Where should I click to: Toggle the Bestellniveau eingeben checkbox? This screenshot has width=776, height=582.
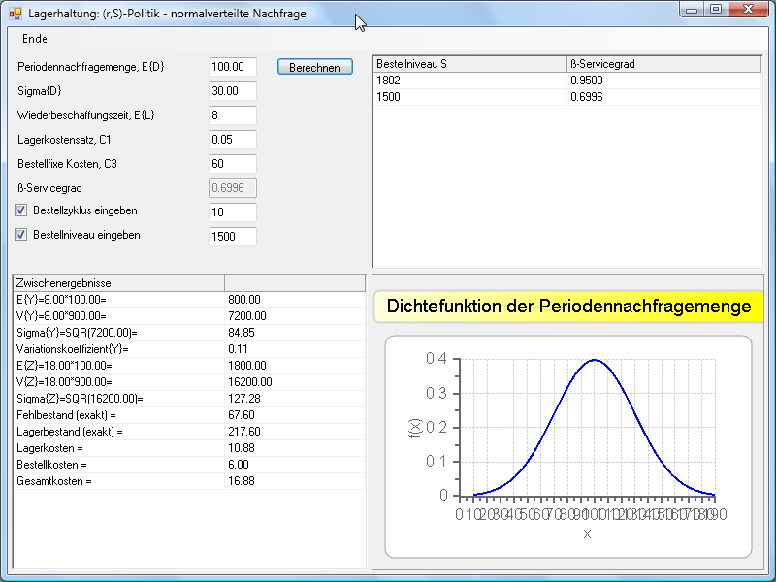click(21, 235)
